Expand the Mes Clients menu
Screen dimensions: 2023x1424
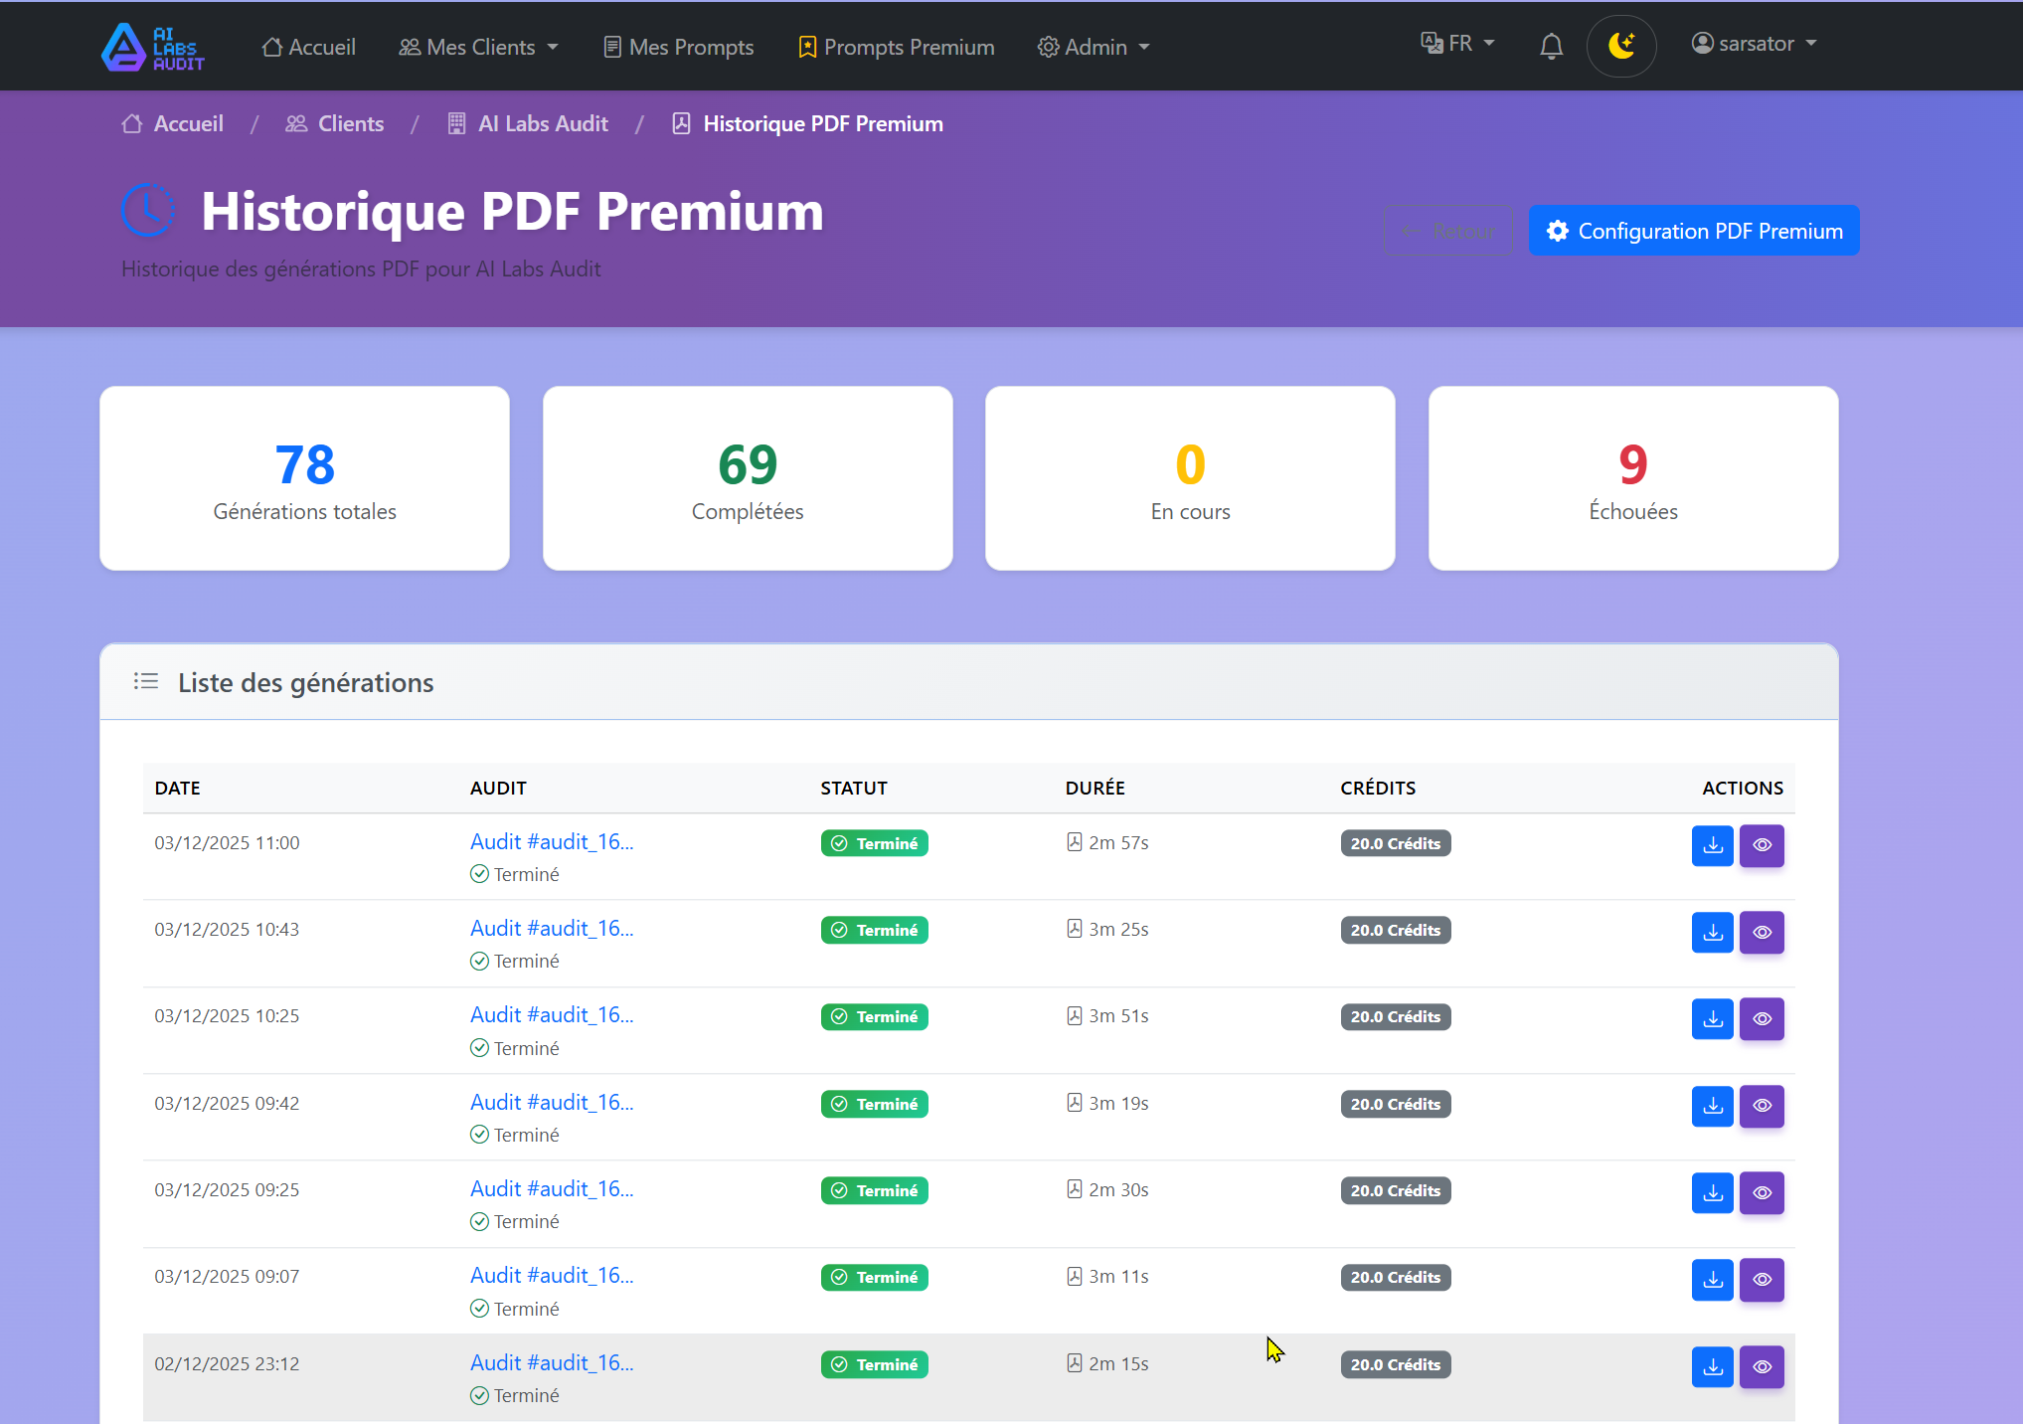pyautogui.click(x=478, y=46)
